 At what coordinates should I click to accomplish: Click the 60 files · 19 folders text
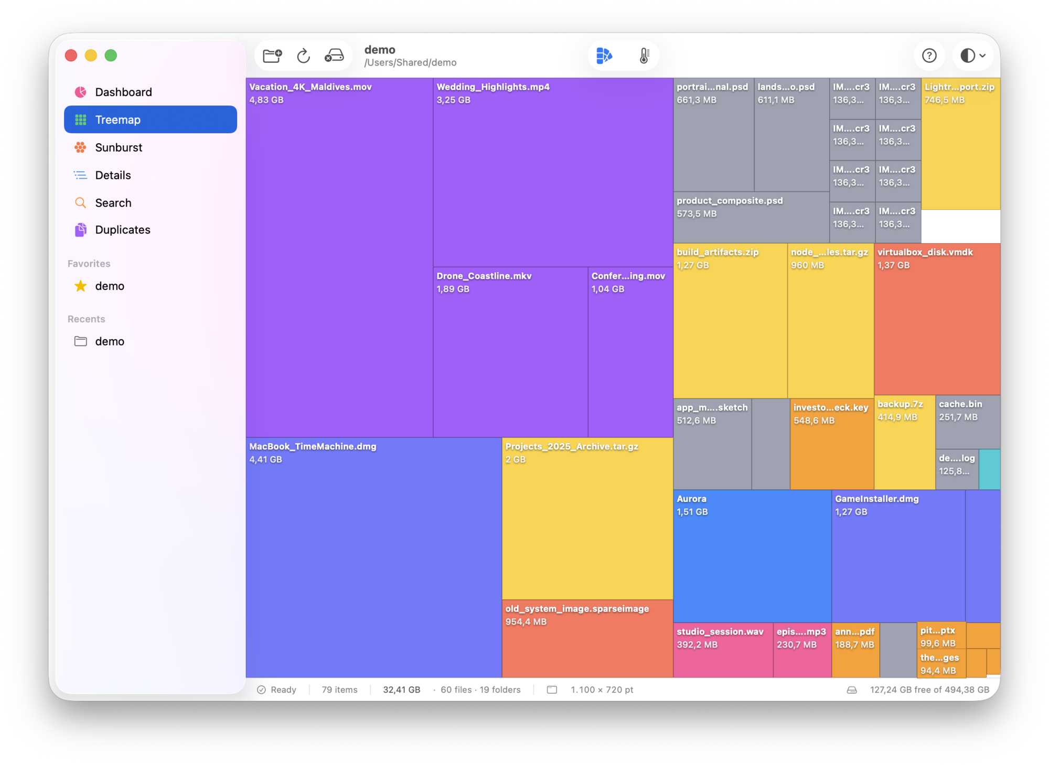(x=480, y=689)
